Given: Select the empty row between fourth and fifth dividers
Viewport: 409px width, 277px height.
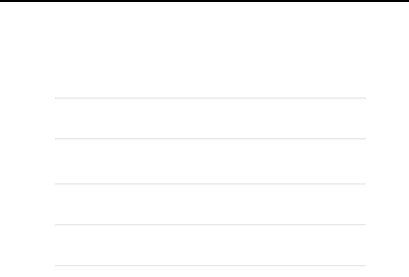Looking at the screenshot, I should (210, 245).
